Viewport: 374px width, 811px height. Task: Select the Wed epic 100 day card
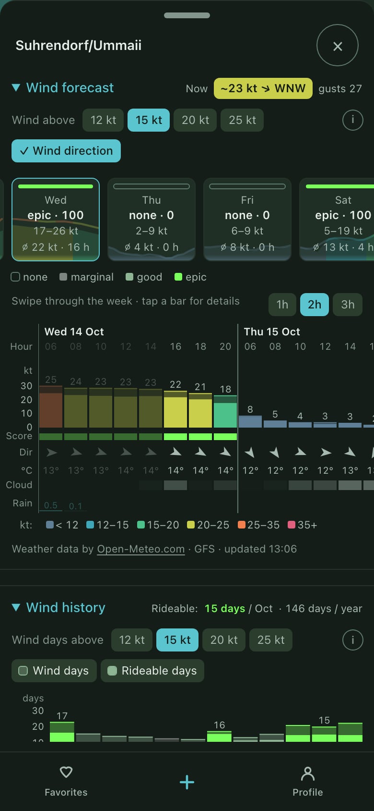point(56,220)
